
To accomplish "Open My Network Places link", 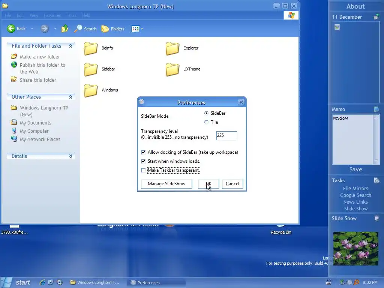I will (40, 139).
